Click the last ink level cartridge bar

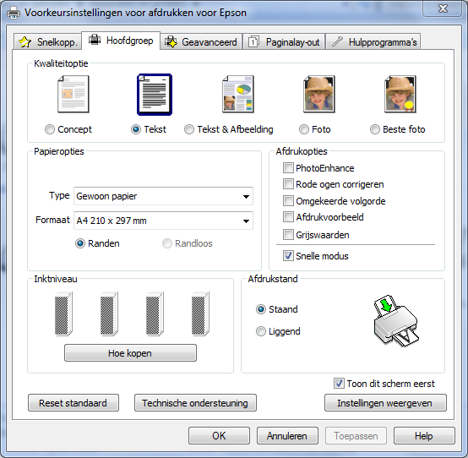point(200,314)
